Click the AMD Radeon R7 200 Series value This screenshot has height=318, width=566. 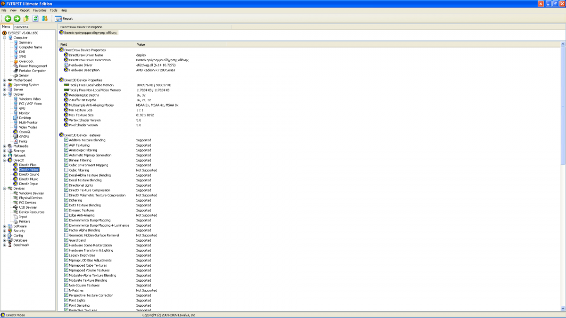[156, 70]
